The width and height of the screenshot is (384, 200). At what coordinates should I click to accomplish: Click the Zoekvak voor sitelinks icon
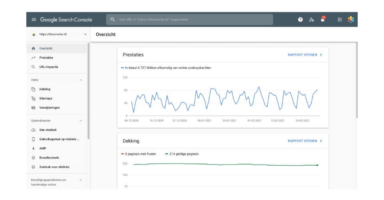pos(33,167)
